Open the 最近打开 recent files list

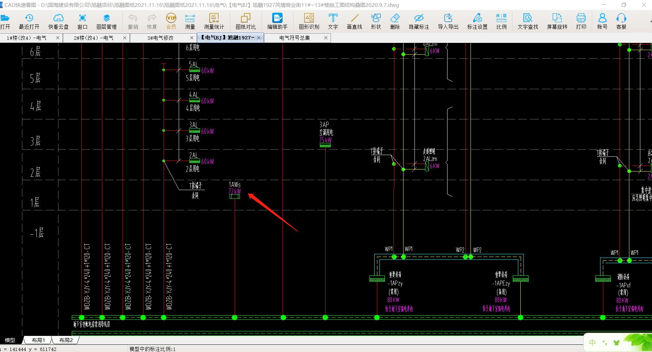click(x=29, y=22)
